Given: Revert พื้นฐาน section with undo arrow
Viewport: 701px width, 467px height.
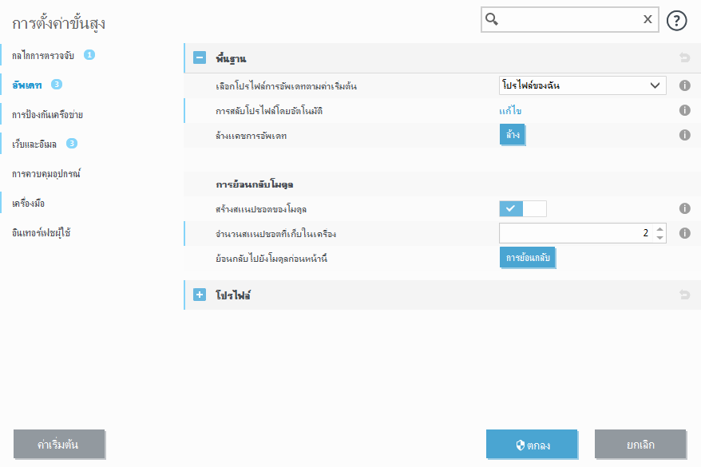Looking at the screenshot, I should click(684, 57).
